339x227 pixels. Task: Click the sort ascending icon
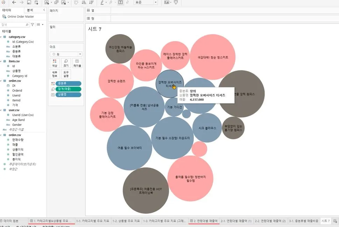[x=84, y=2]
